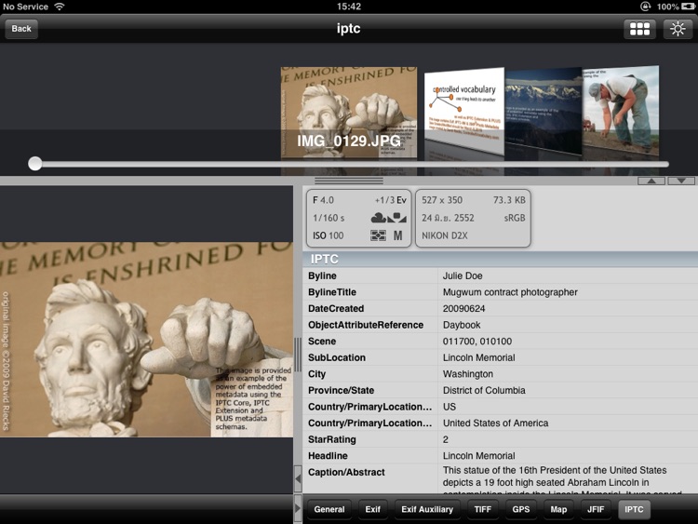
Task: Collapse panel with left-pointing triangle
Action: point(298,479)
